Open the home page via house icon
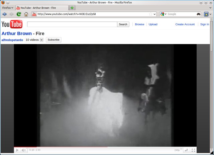This screenshot has width=214, height=155. coord(26,14)
